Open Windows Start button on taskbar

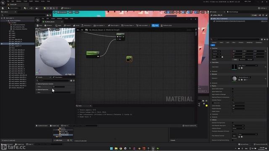click(x=111, y=148)
